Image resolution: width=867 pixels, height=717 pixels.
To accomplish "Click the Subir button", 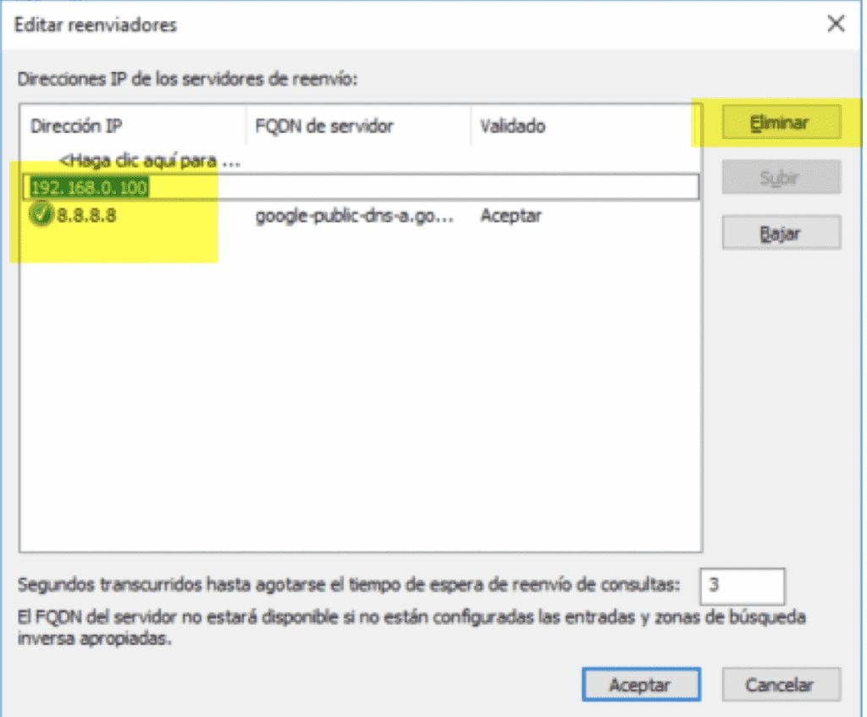I will pyautogui.click(x=780, y=177).
